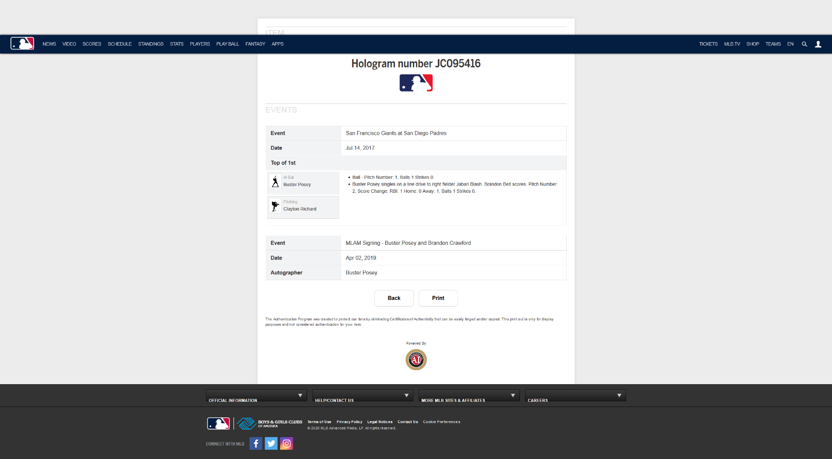Click the Hologram number JC095416 heading

(416, 63)
